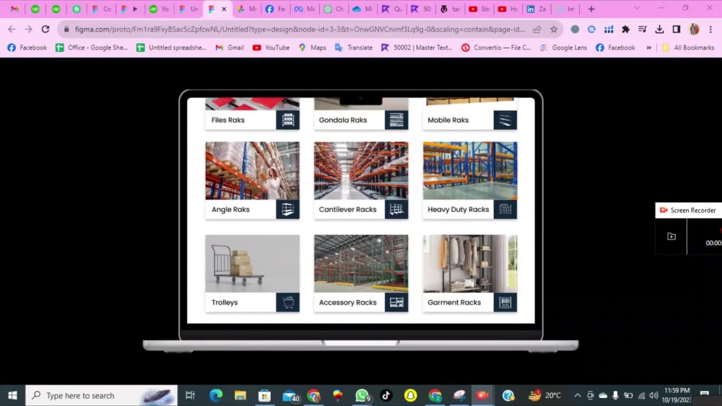
Task: Open the Translate bookmark
Action: click(x=354, y=48)
